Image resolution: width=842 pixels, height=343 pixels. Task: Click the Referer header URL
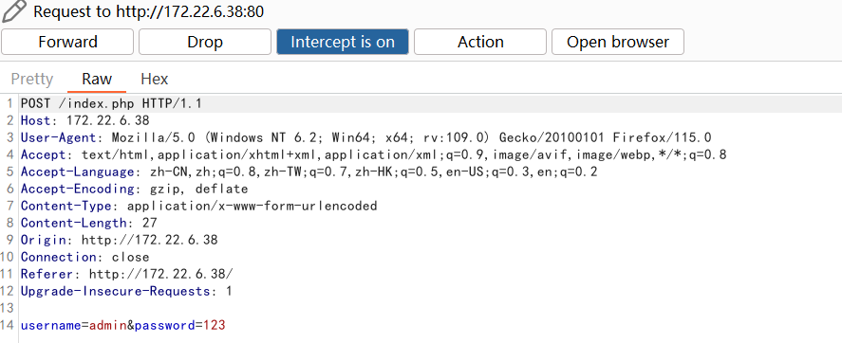[x=161, y=275]
